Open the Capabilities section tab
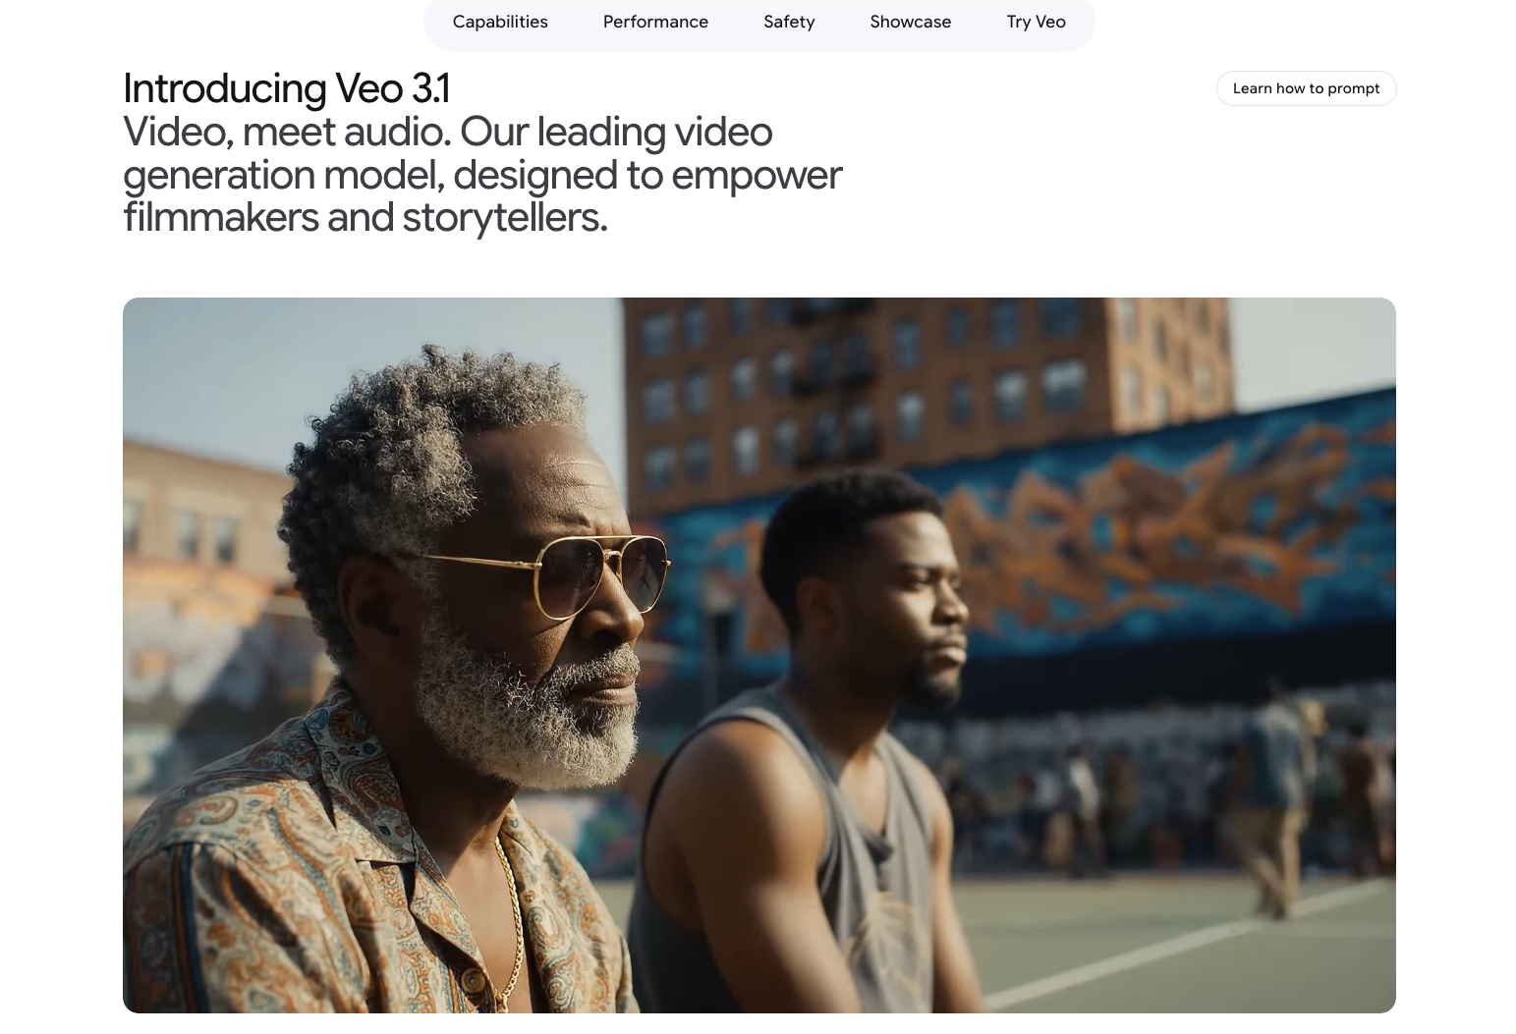This screenshot has height=1034, width=1516. pyautogui.click(x=500, y=22)
